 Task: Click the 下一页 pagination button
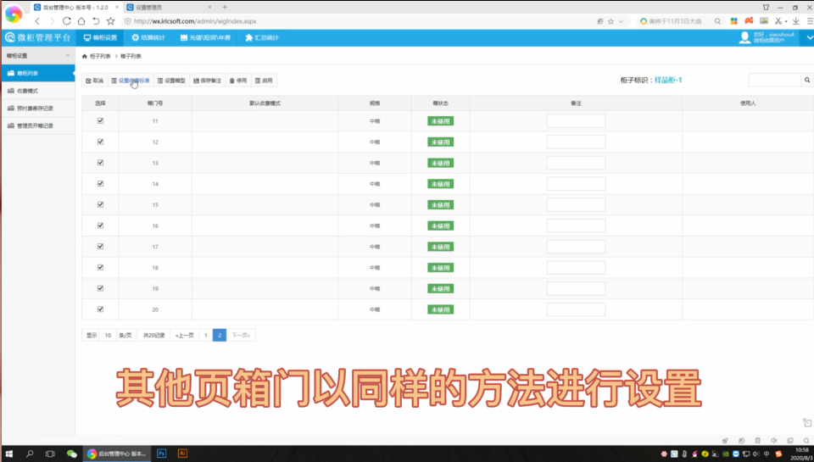pyautogui.click(x=241, y=336)
